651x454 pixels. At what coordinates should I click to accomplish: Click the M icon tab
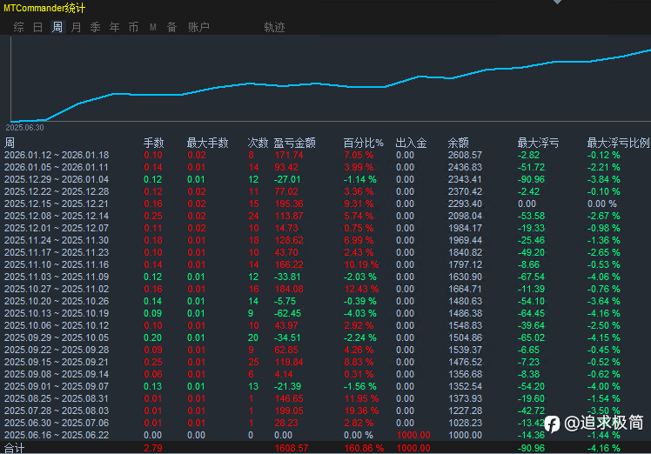[x=153, y=27]
